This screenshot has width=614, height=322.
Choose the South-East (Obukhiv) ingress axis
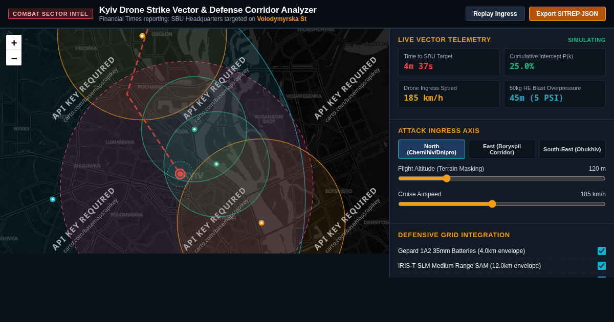572,149
